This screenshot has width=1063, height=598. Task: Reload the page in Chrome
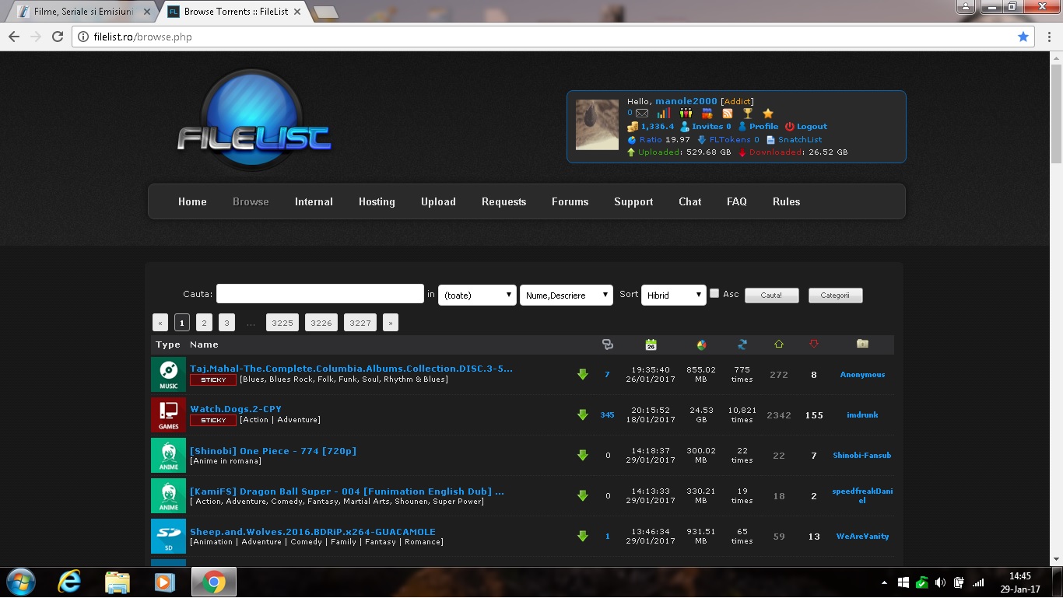point(58,37)
